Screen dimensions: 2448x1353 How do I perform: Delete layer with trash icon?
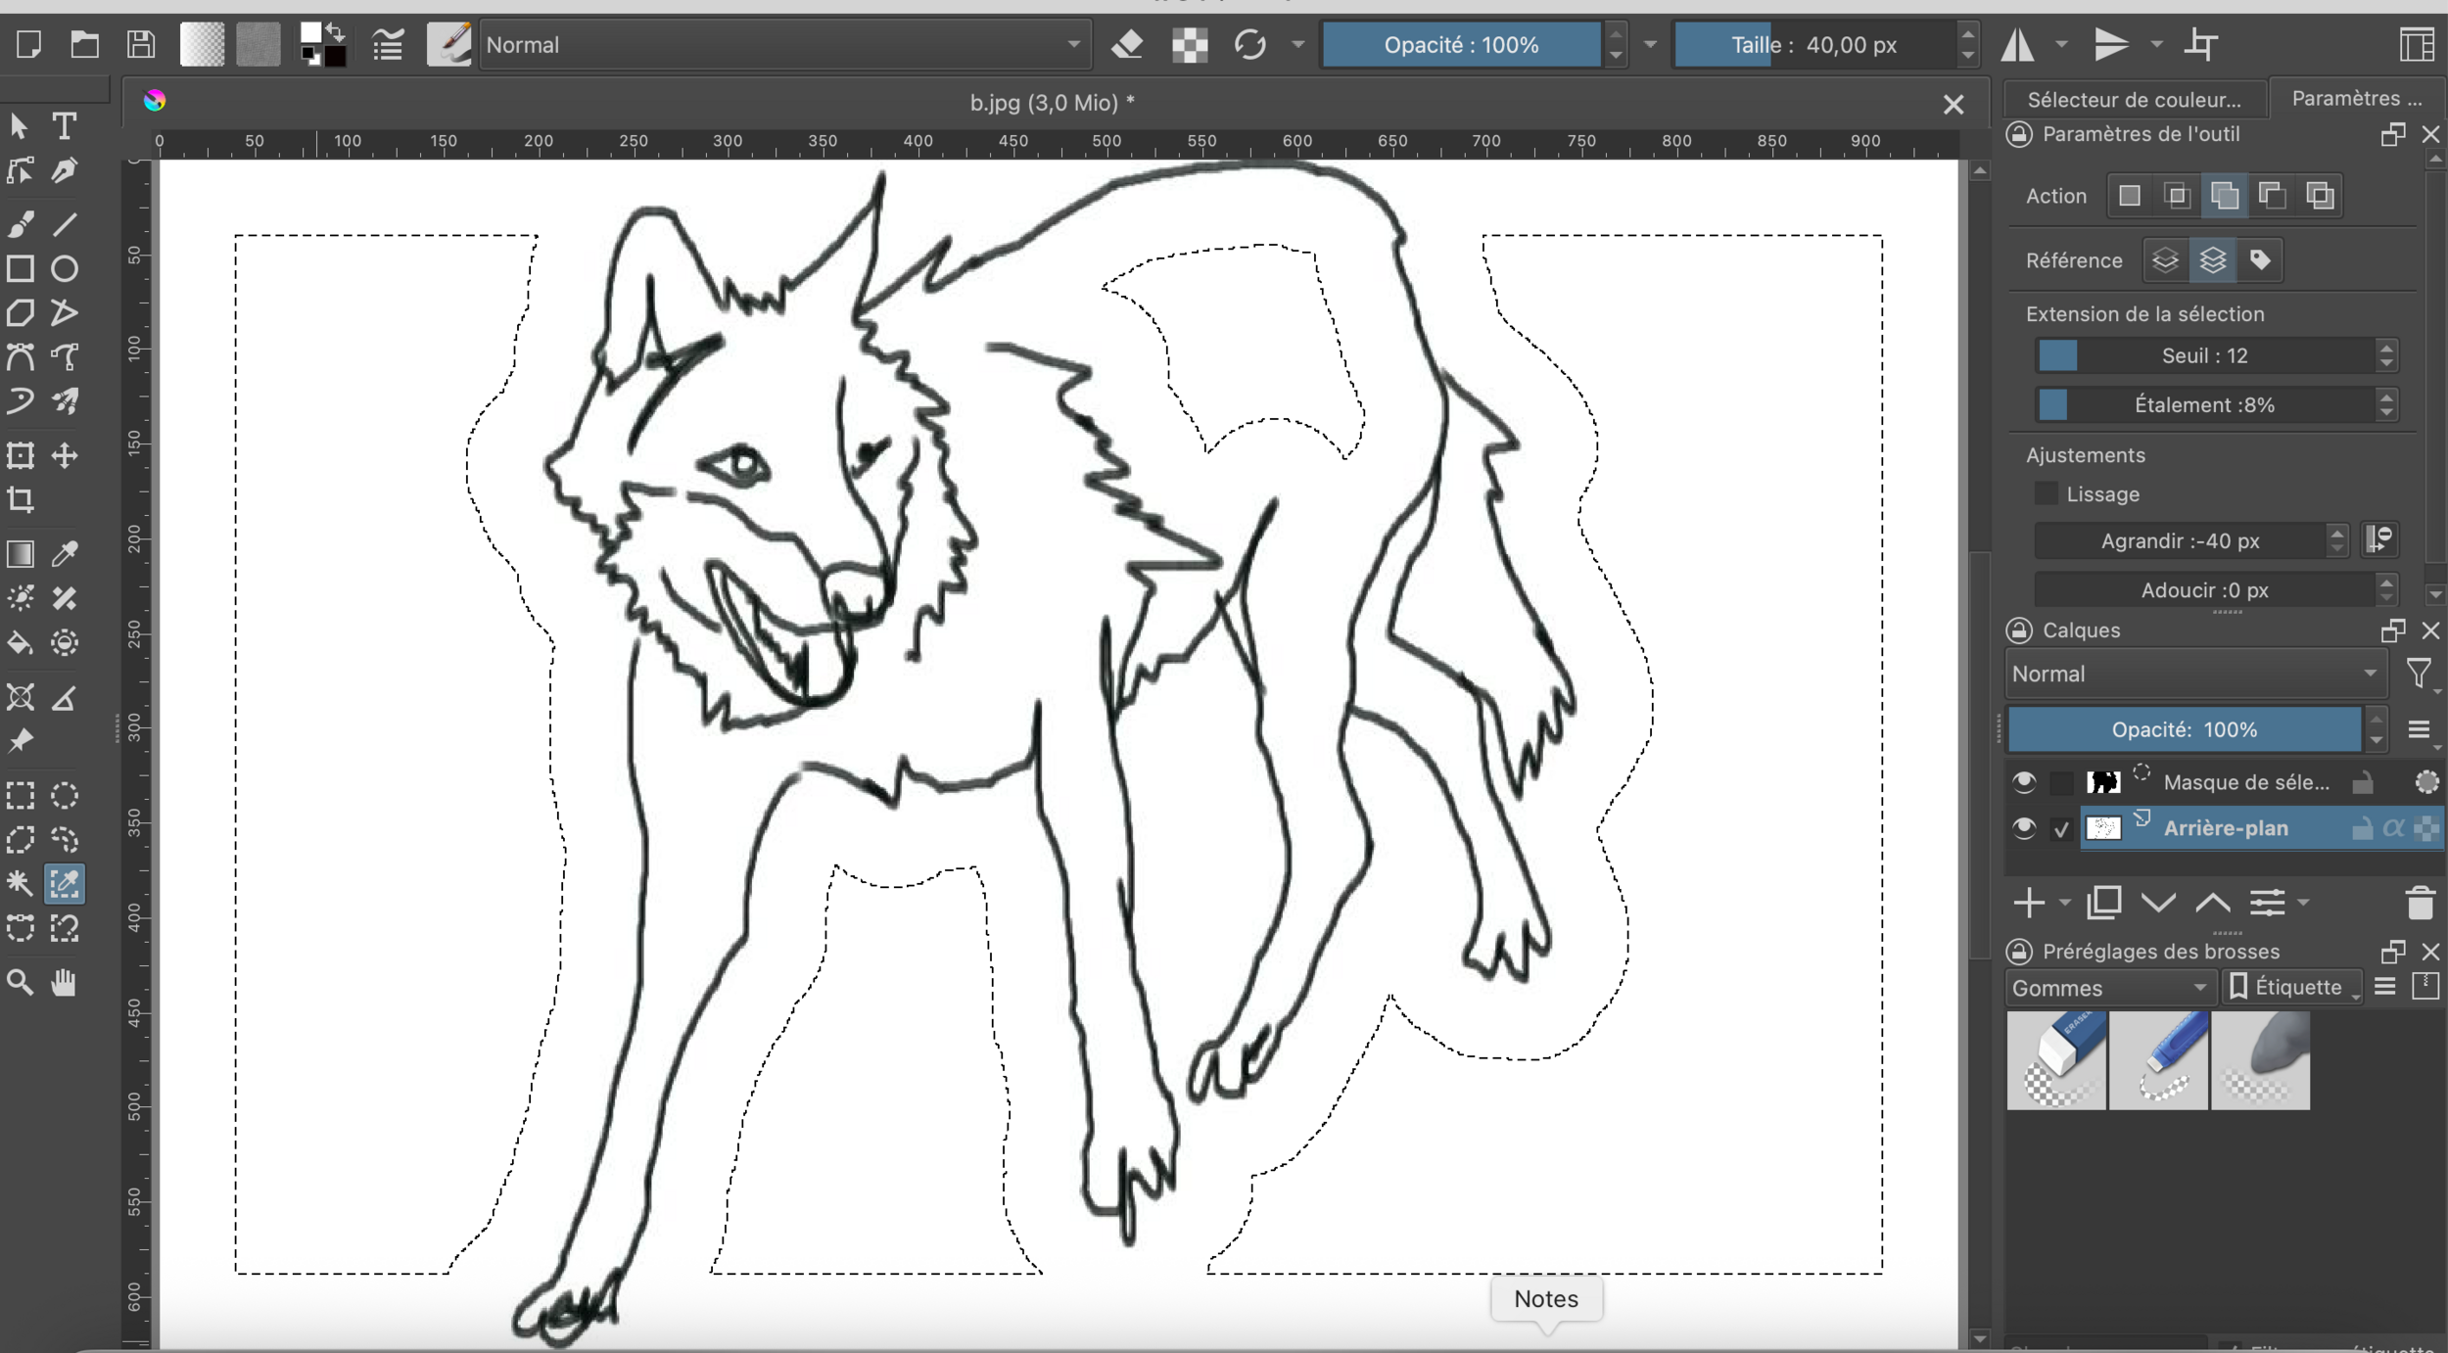2420,903
